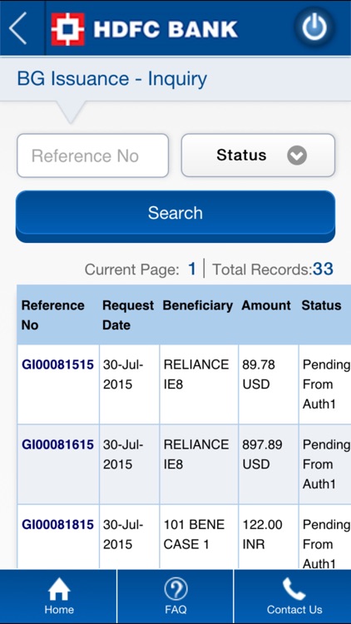Open reference GI00081515
The width and height of the screenshot is (351, 624).
57,364
